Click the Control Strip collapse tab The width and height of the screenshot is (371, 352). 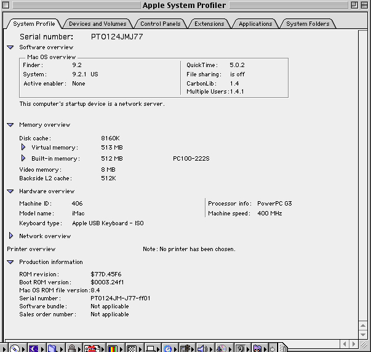click(282, 348)
